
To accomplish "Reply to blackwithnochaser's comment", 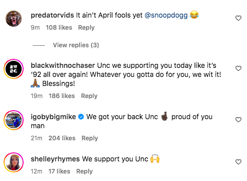I will pyautogui.click(x=89, y=96).
